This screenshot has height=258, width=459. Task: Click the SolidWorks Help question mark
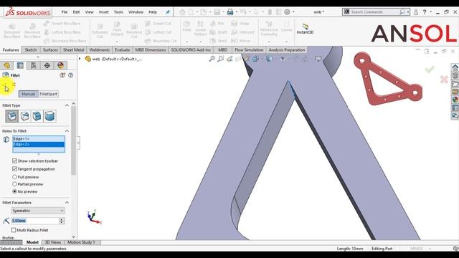[425, 12]
